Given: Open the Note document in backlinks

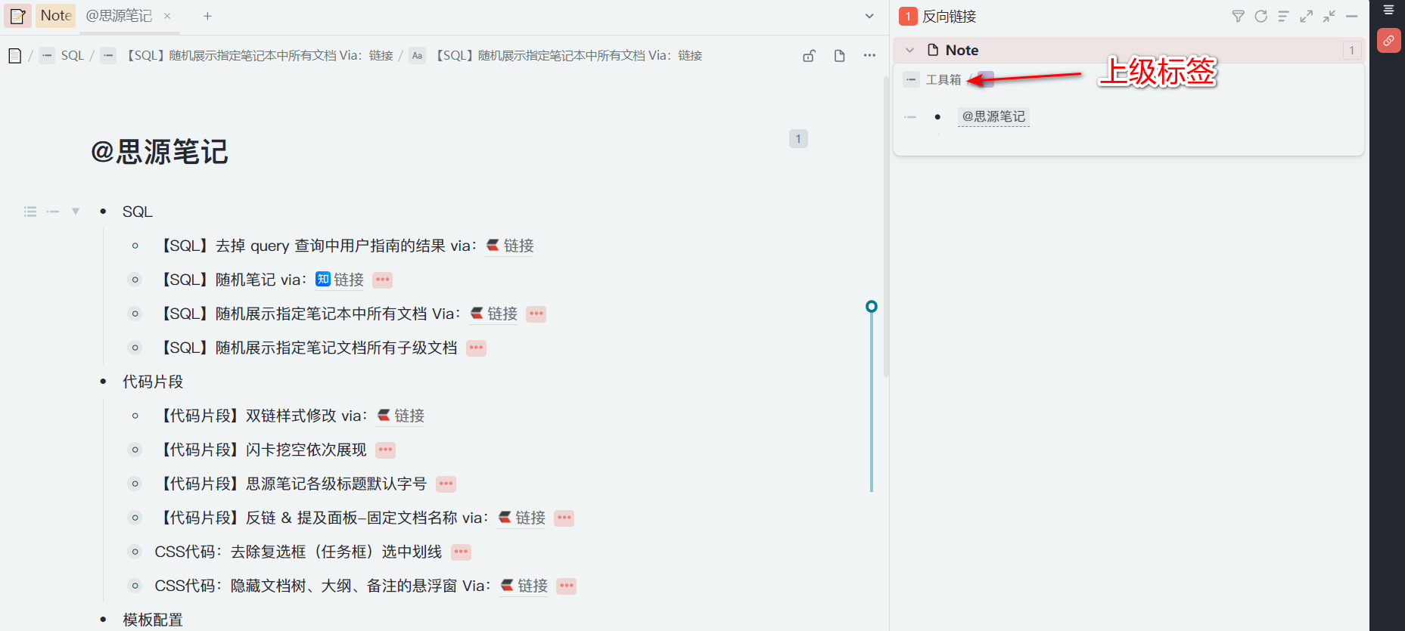Looking at the screenshot, I should (x=962, y=51).
